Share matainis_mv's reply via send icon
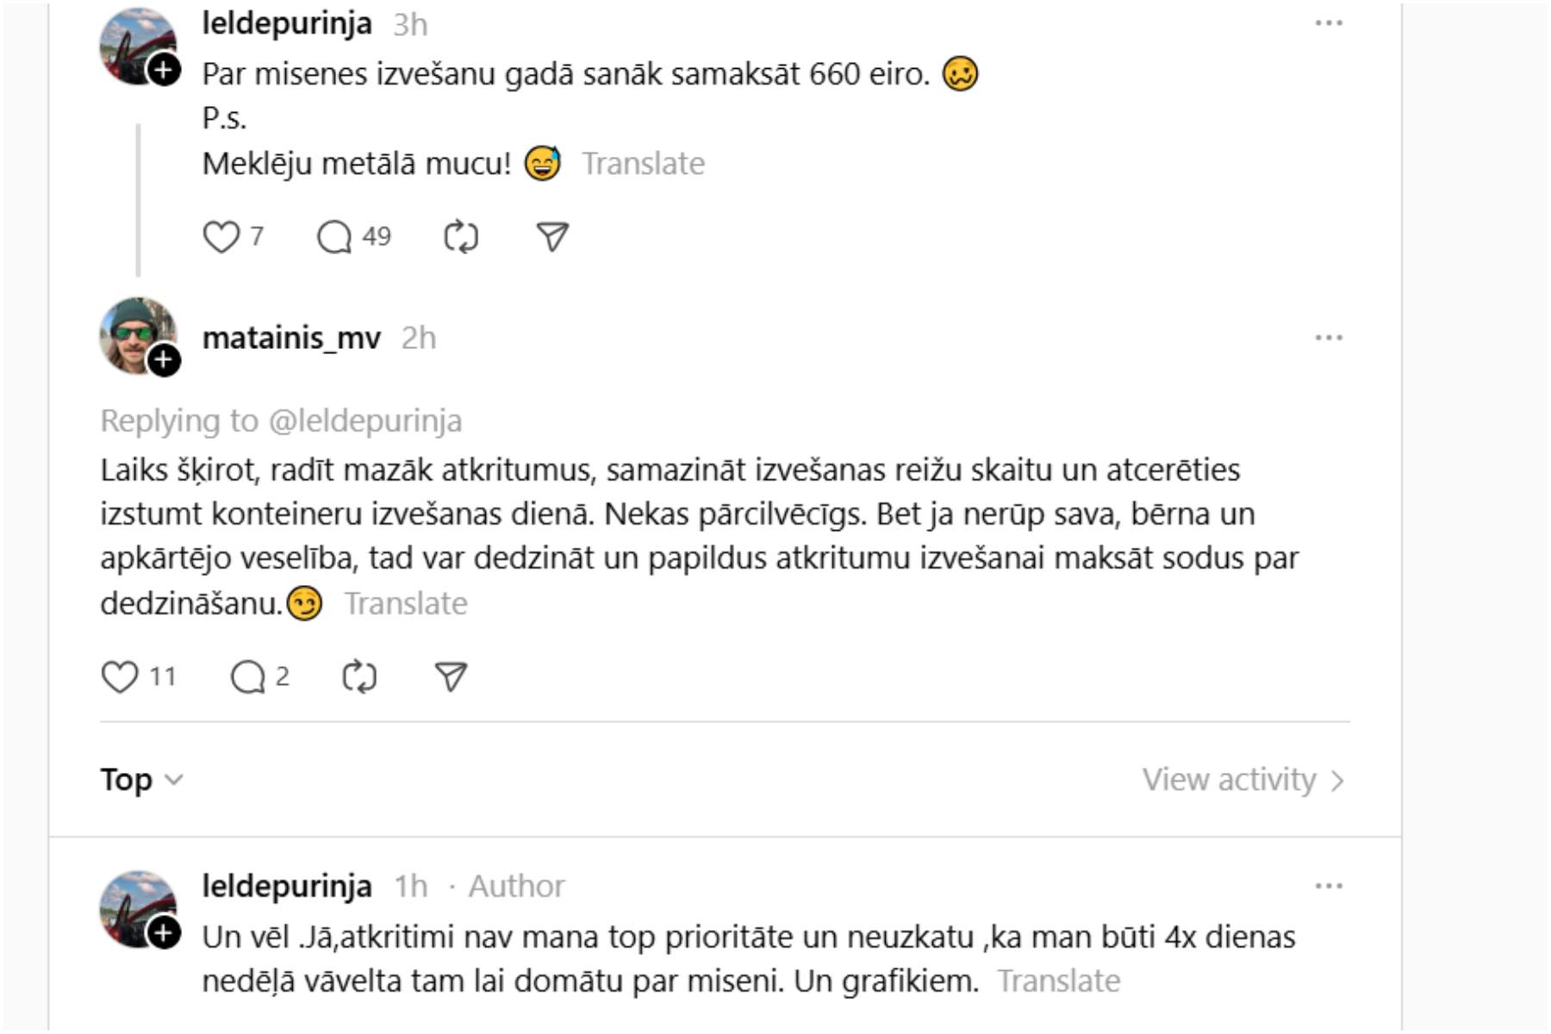The image size is (1551, 1034). [x=451, y=677]
